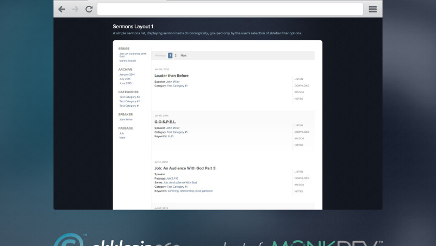Choose the Job passage filter
The image size is (436, 246).
tap(122, 133)
